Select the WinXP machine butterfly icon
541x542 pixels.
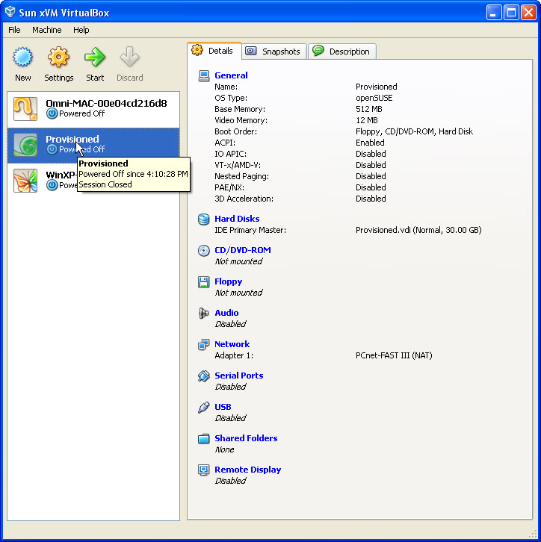pyautogui.click(x=25, y=181)
